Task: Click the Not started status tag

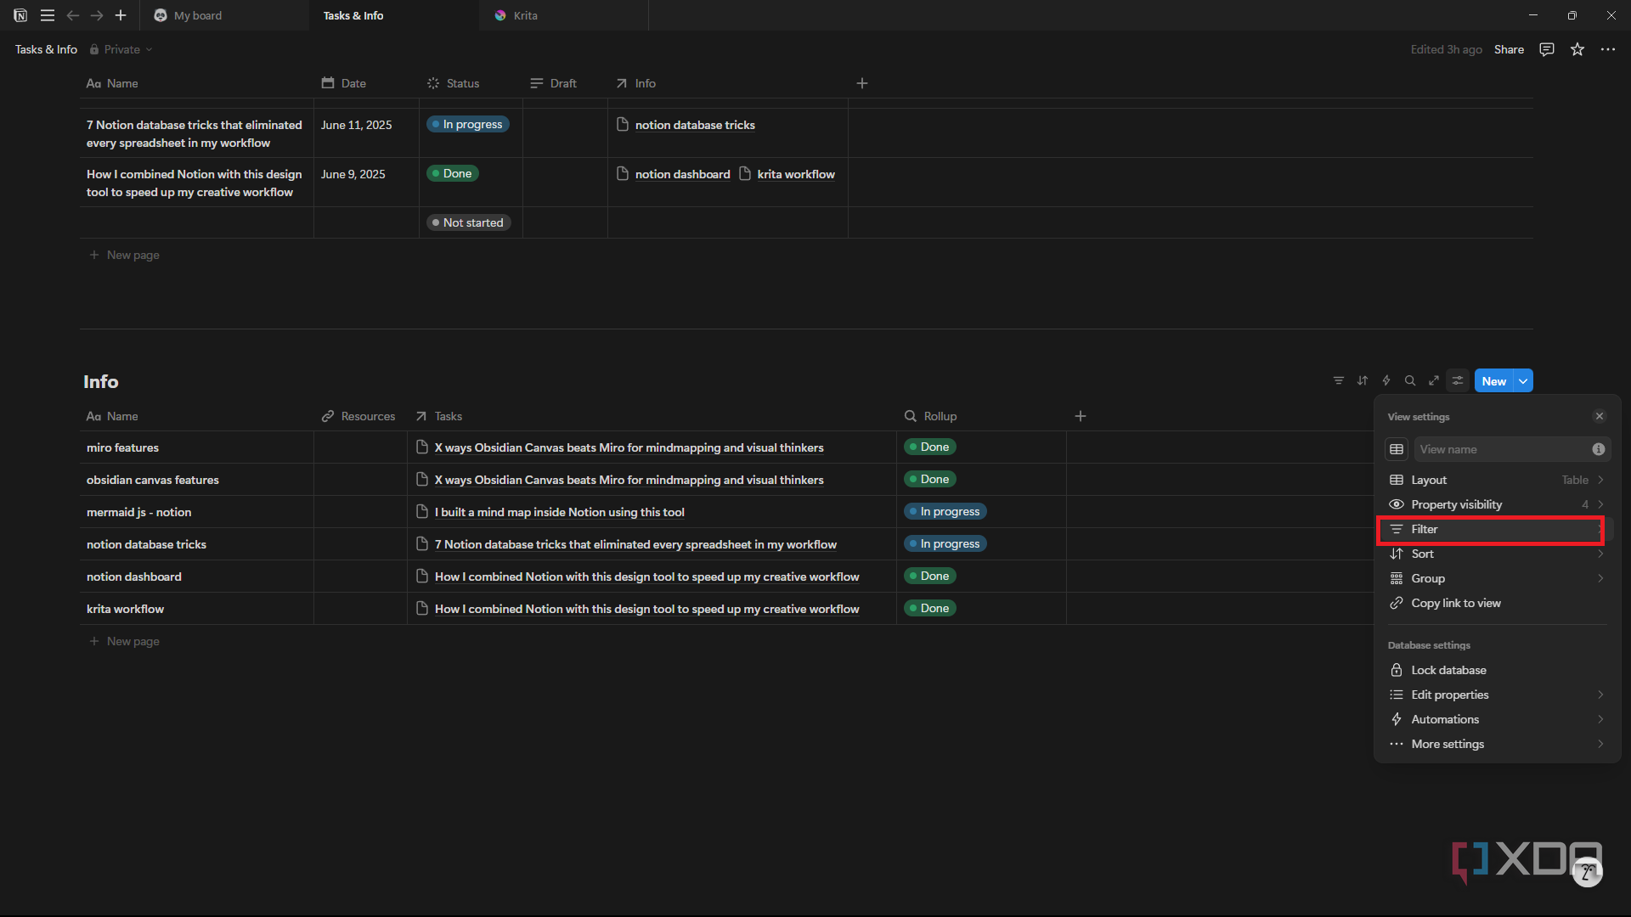Action: click(468, 222)
